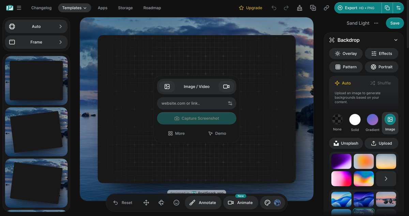The height and width of the screenshot is (216, 409).
Task: Select the blue-to-peach sunset gradient swatch
Action: [386, 162]
